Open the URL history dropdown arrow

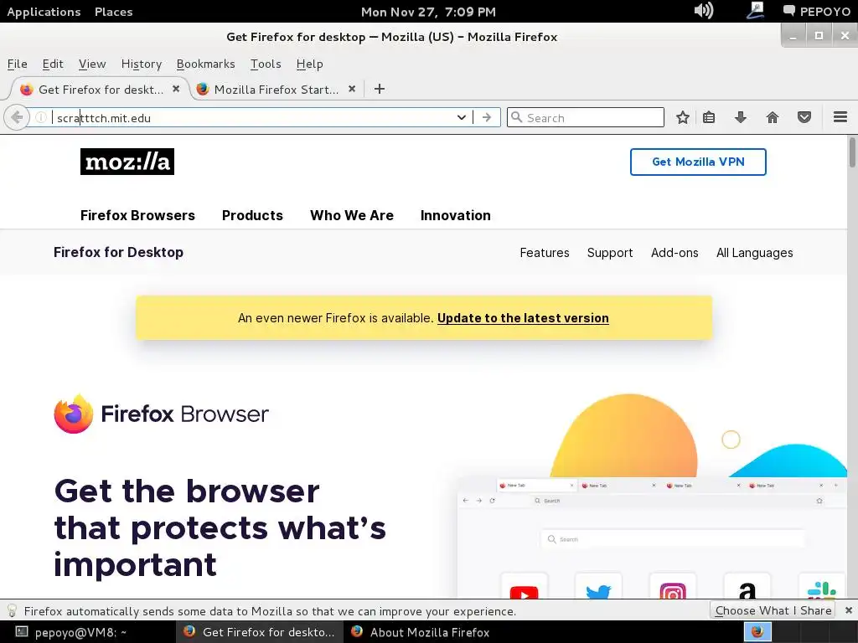point(462,117)
